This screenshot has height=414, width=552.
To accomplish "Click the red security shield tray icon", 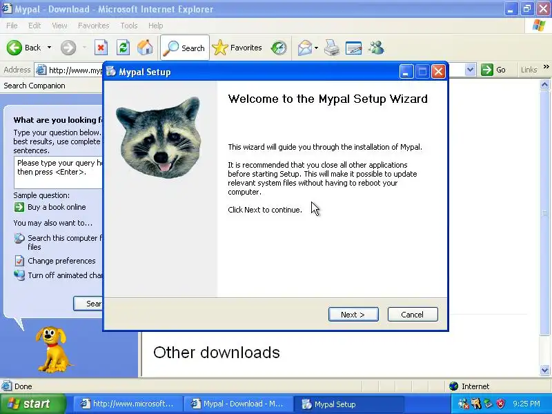I will (x=501, y=404).
